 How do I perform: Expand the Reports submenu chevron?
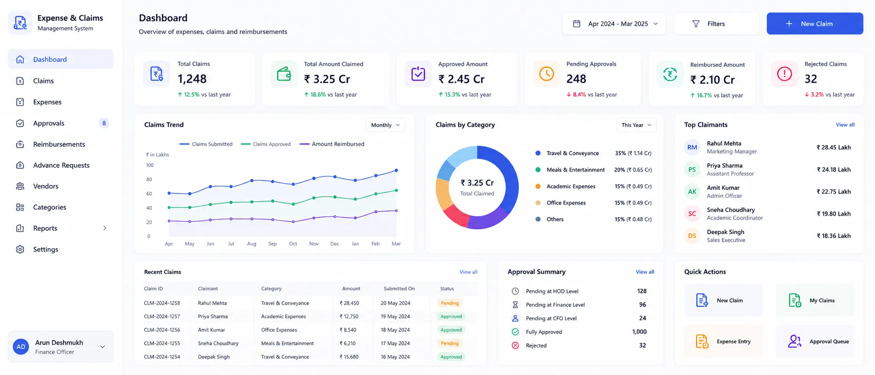pos(105,228)
